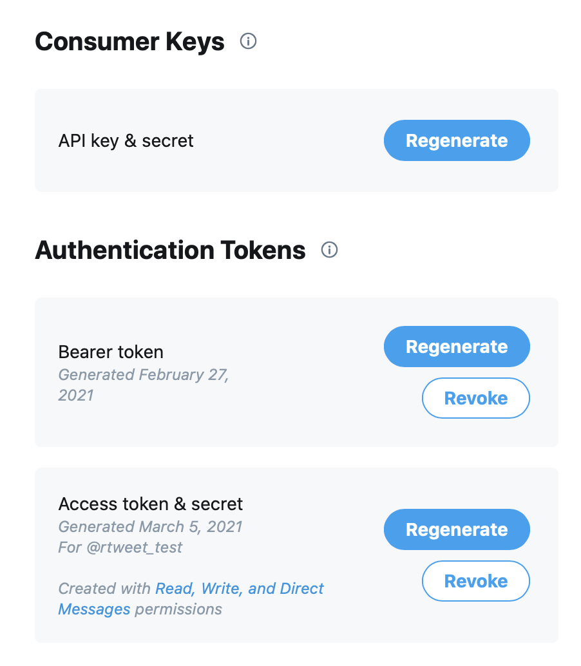581x666 pixels.
Task: Click the info circle beside Consumer Keys heading
Action: point(248,41)
